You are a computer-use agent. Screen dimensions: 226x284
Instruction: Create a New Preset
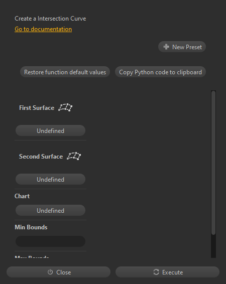pos(182,47)
